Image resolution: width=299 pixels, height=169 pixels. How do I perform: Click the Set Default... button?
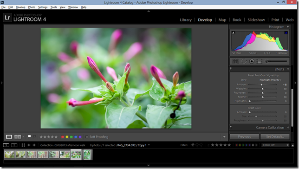[x=275, y=136]
